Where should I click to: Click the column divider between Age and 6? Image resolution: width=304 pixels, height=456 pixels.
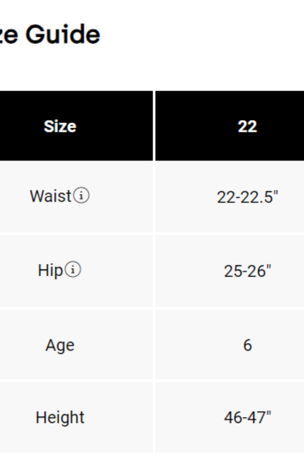pos(154,345)
